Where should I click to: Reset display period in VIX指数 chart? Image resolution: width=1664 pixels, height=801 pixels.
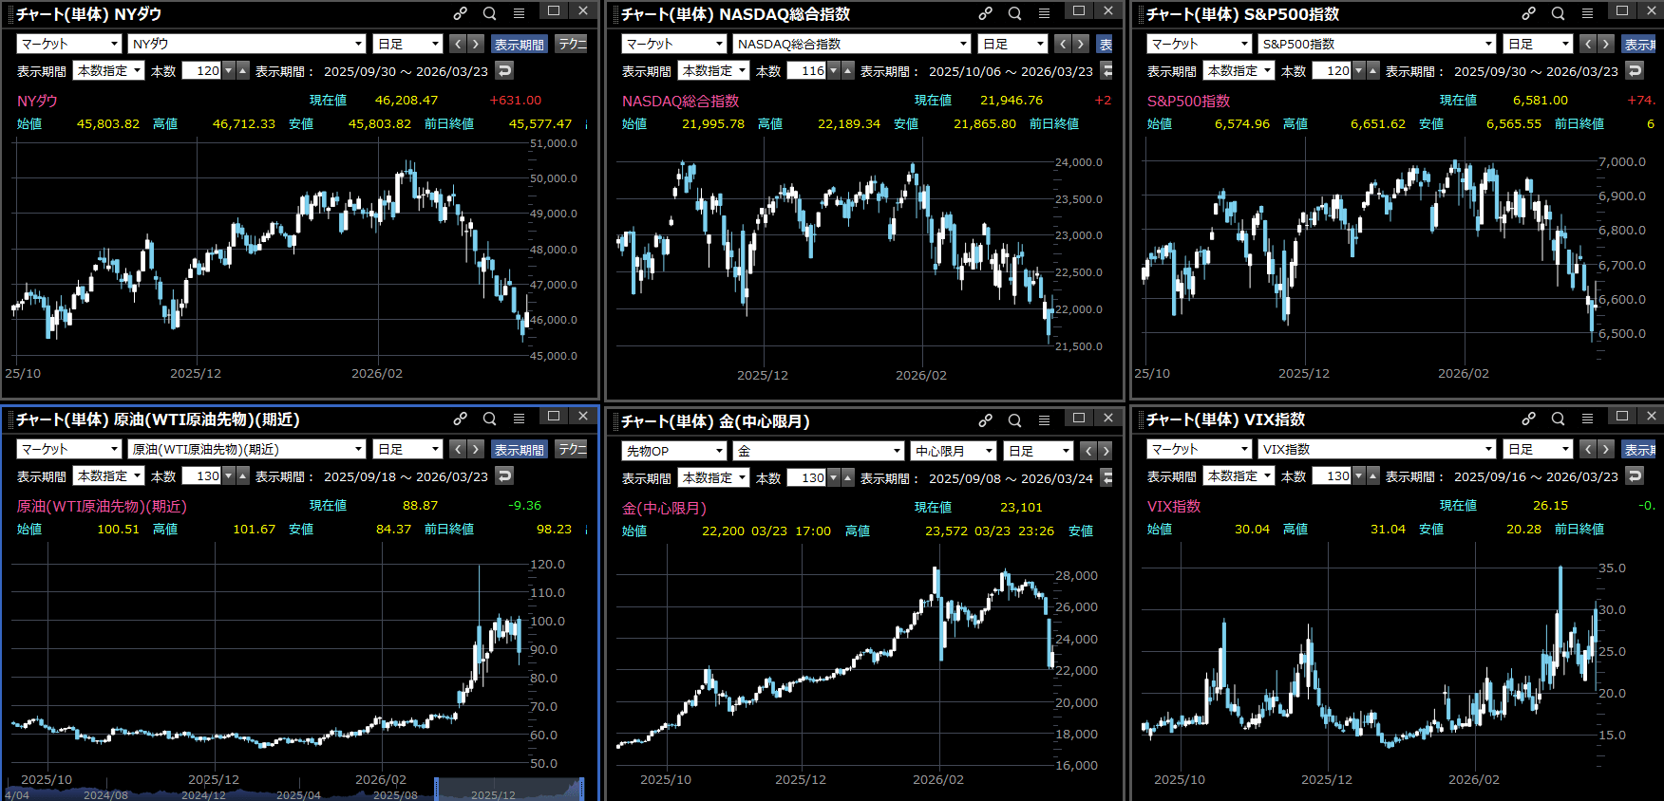click(1635, 475)
